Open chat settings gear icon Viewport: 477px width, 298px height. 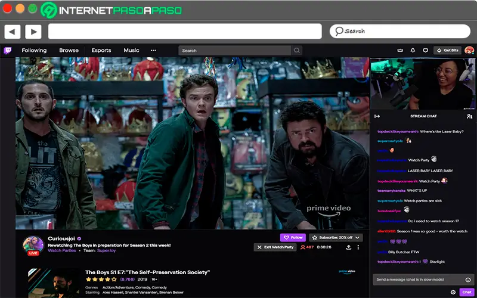pos(453,292)
